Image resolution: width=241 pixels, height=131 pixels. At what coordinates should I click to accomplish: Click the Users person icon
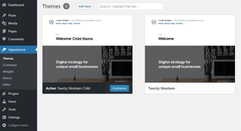[x=4, y=101]
